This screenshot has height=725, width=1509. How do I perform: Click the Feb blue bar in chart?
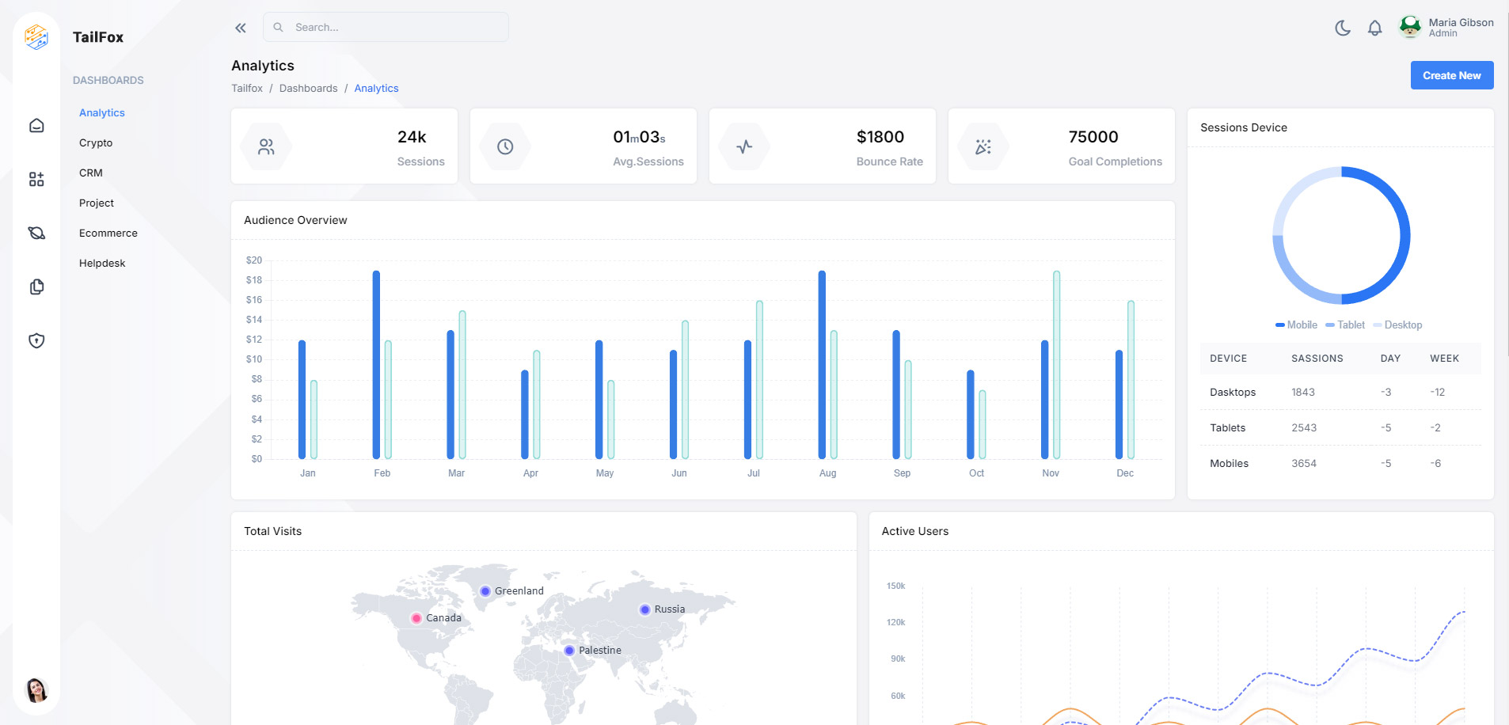coord(376,365)
